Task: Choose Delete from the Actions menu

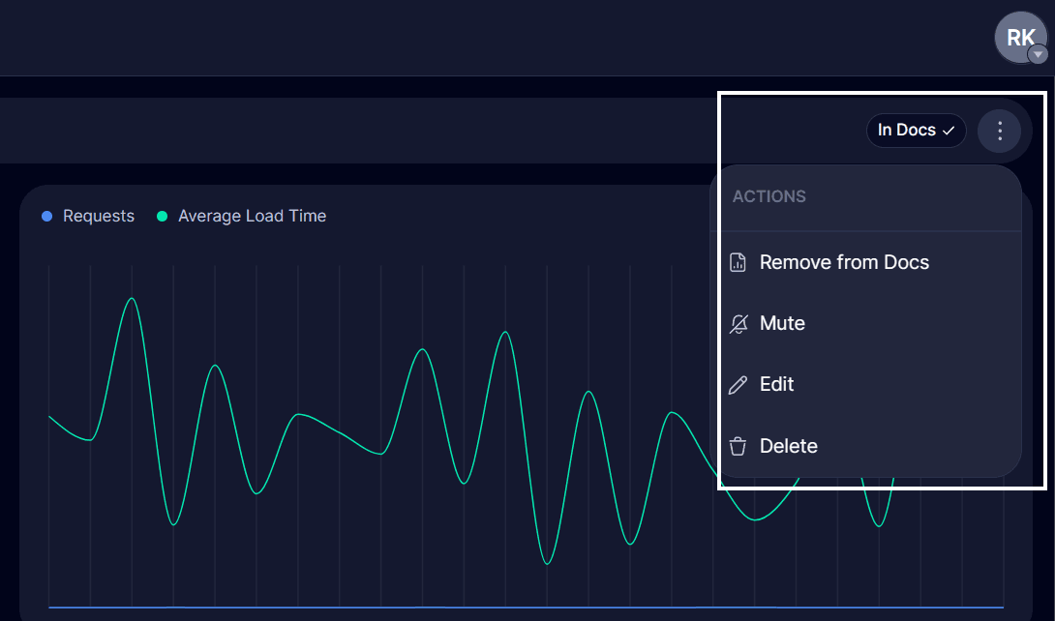Action: tap(789, 446)
